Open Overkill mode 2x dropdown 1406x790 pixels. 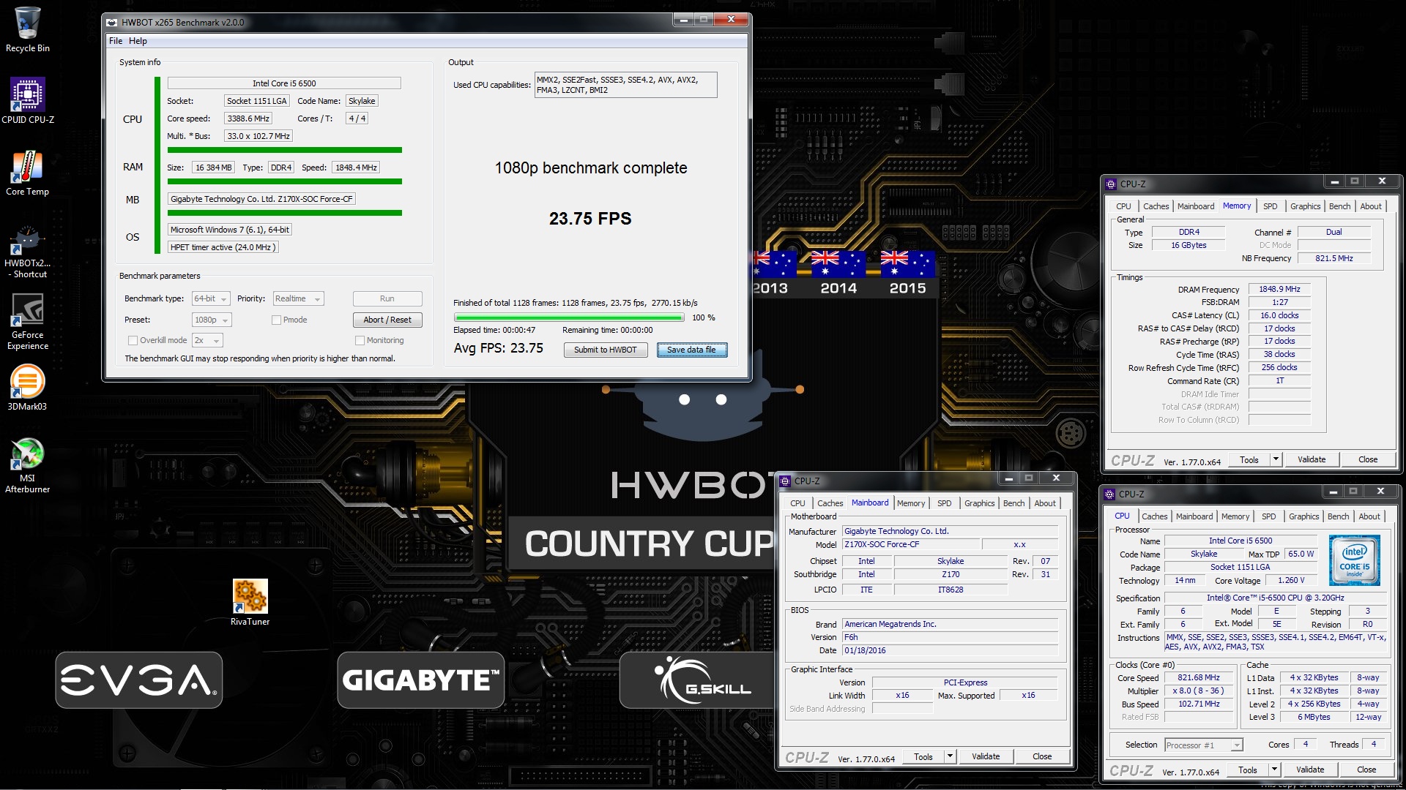tap(207, 340)
